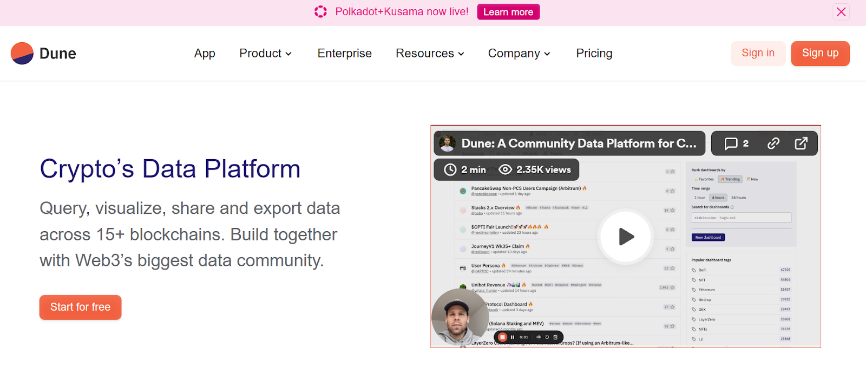Click the clock icon next to '2 min'
Viewport: 866px width, 367px height.
pyautogui.click(x=450, y=169)
